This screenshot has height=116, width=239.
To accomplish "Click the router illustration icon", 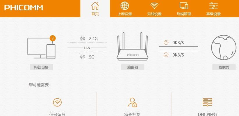I will (132, 46).
